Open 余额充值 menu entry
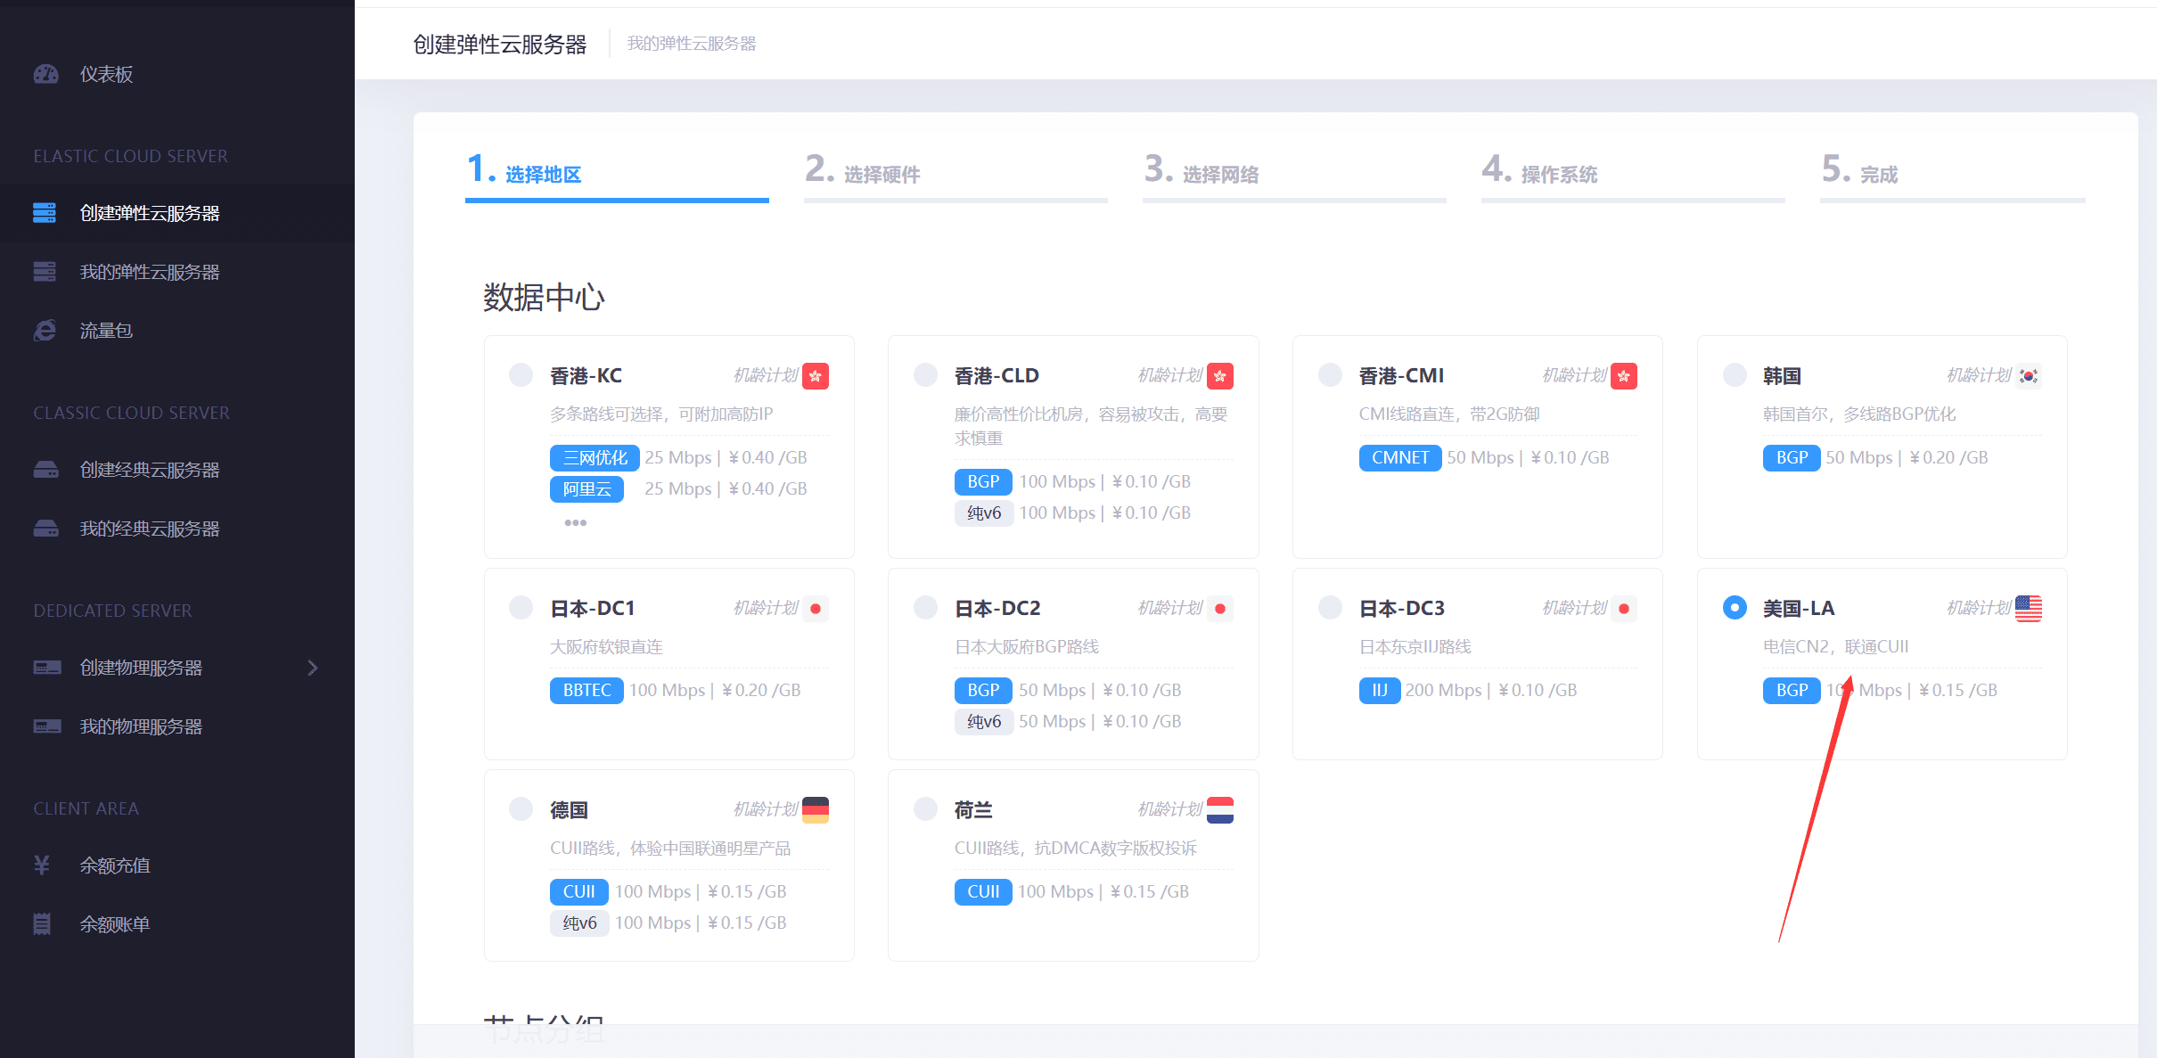 pos(115,865)
